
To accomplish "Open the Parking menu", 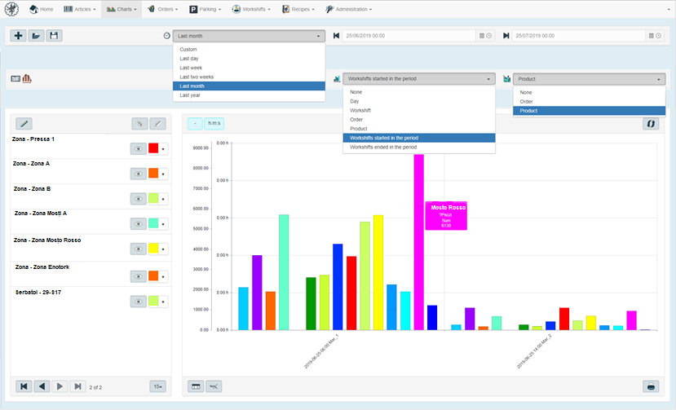I will [205, 9].
